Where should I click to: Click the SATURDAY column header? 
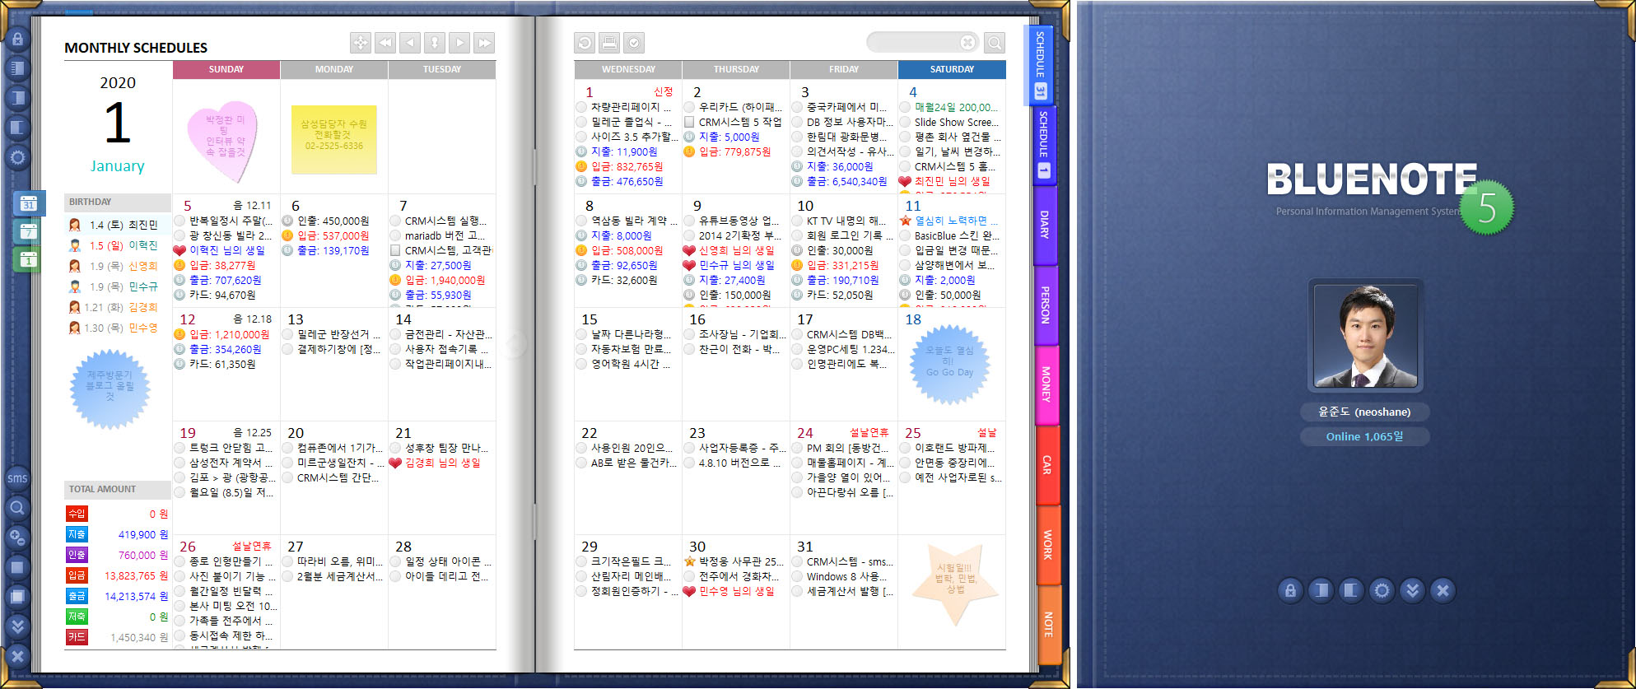pyautogui.click(x=952, y=69)
